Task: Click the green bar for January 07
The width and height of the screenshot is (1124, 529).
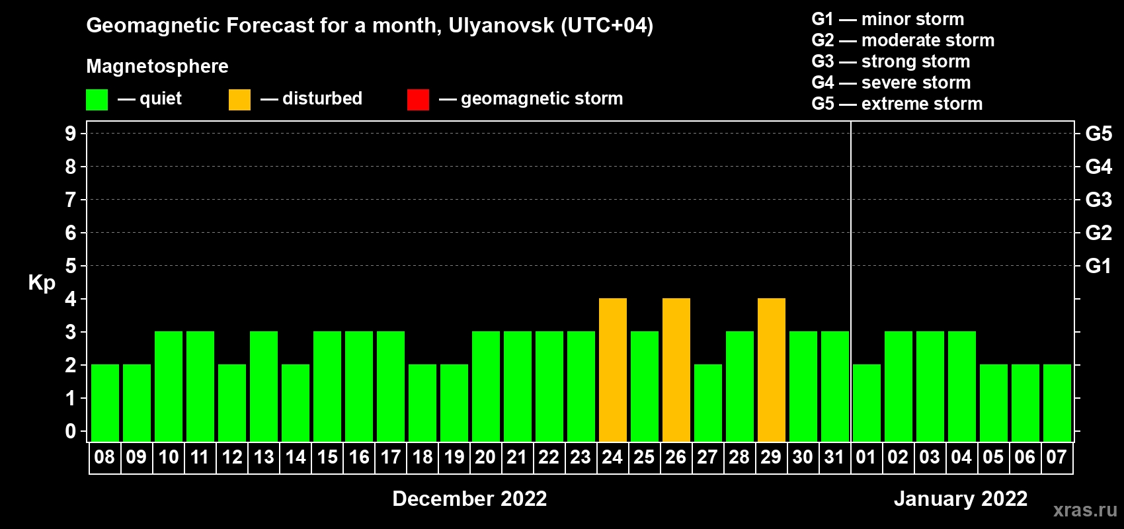Action: 1057,403
